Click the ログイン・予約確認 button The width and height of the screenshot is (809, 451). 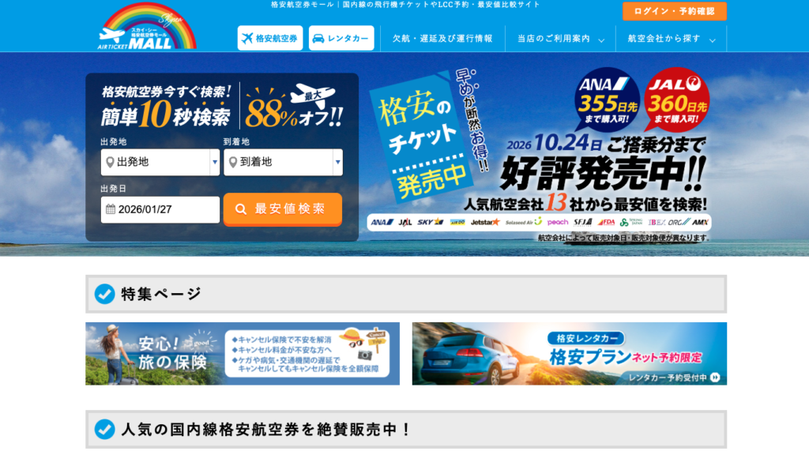click(674, 11)
